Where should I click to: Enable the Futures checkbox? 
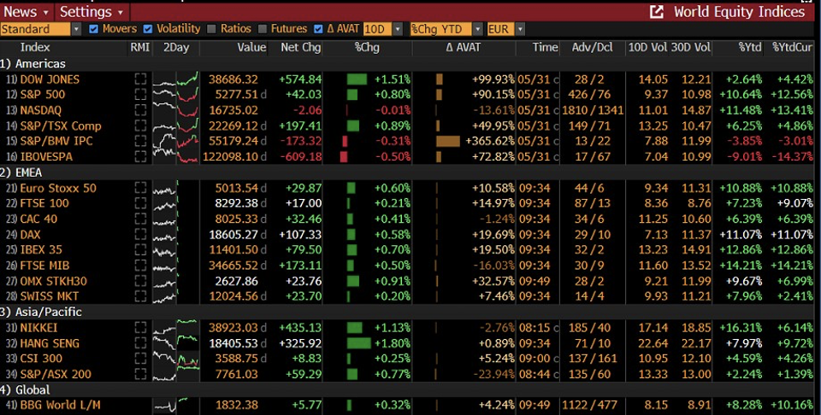pyautogui.click(x=263, y=29)
